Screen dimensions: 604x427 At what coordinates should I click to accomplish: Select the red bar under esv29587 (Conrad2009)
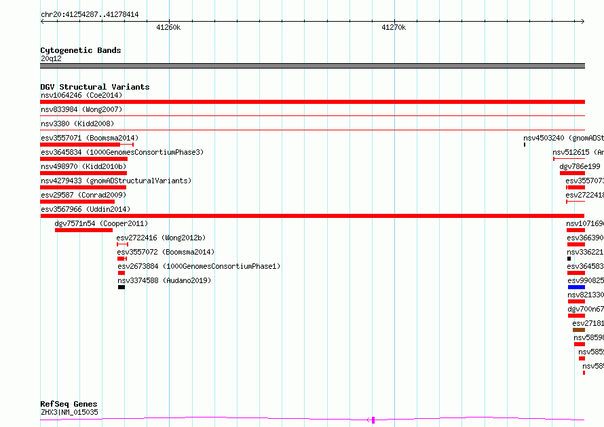[x=77, y=202]
